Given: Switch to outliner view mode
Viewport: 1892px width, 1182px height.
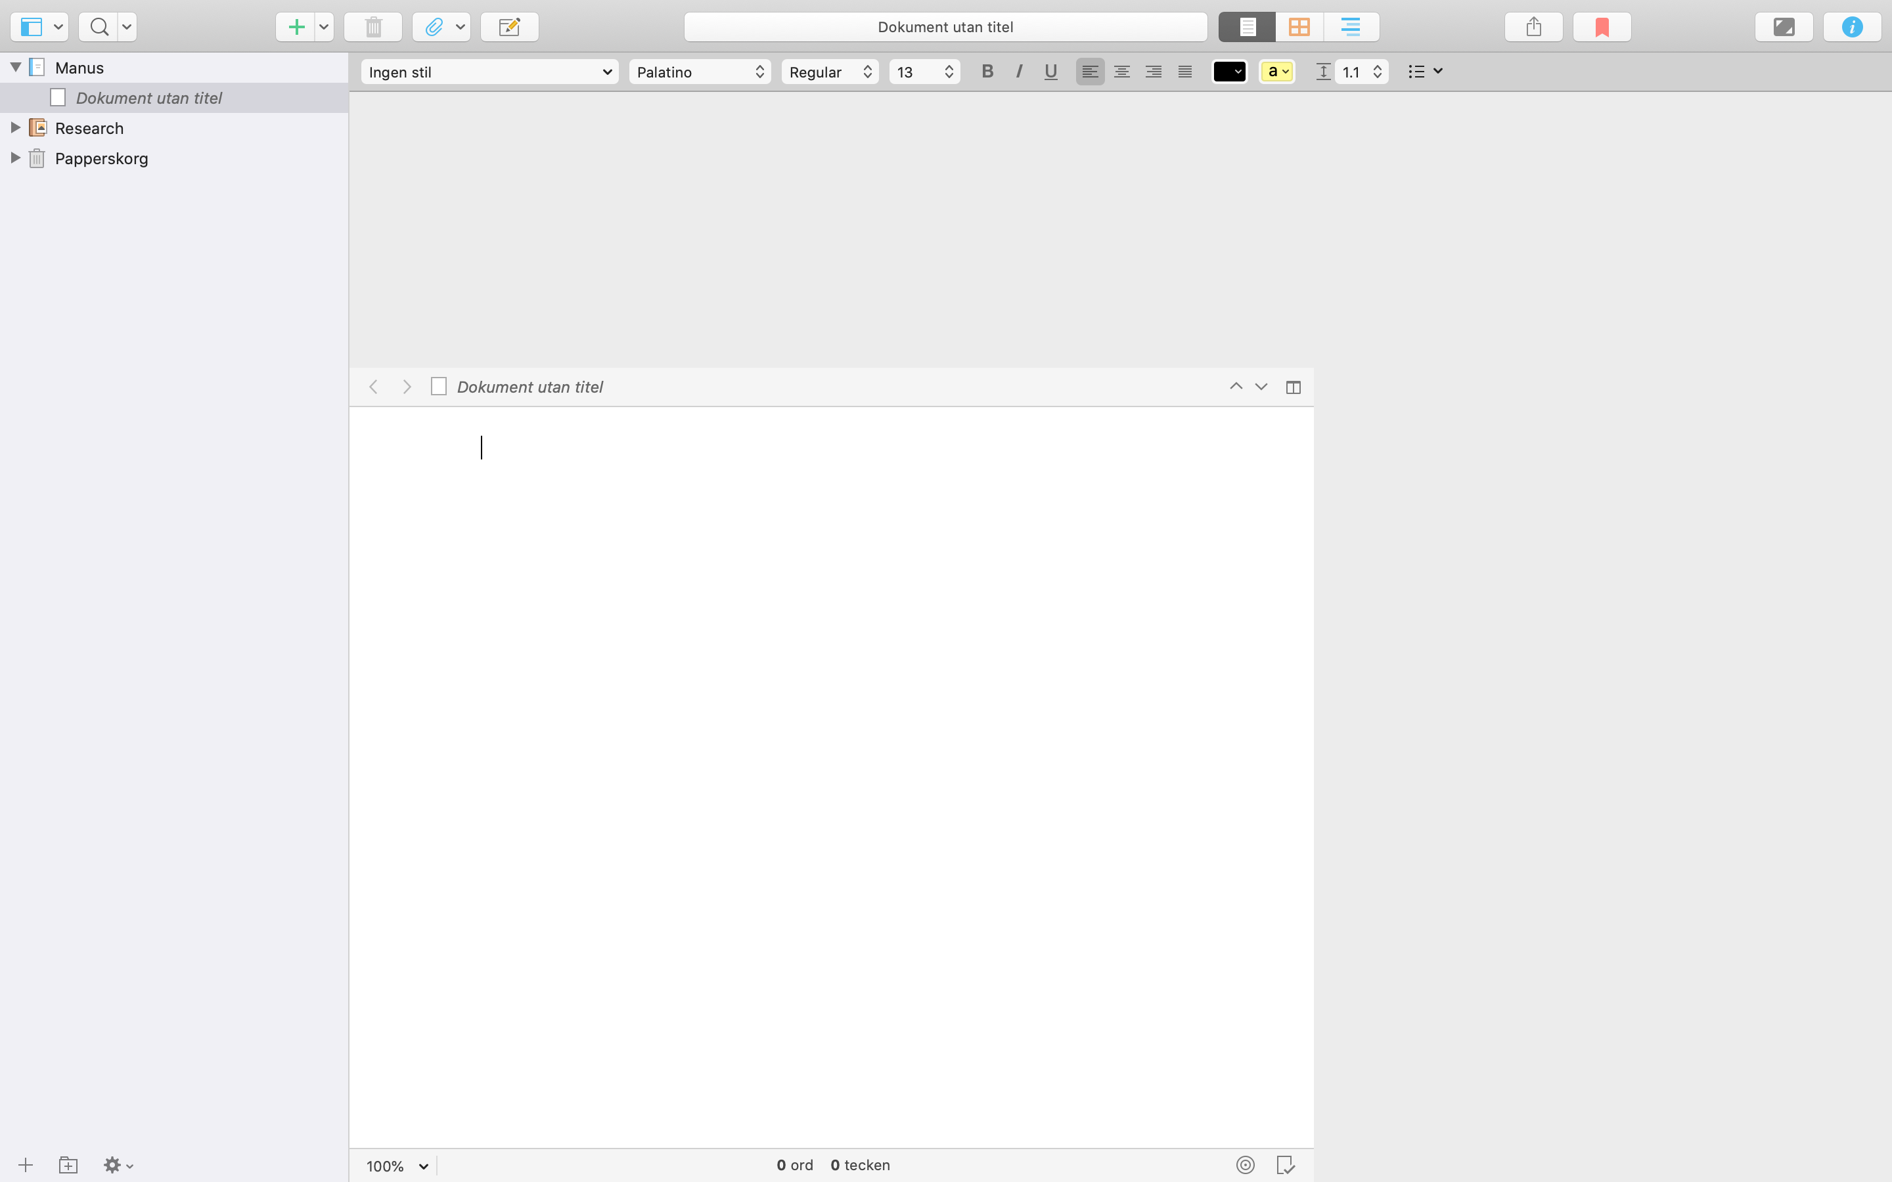Looking at the screenshot, I should (x=1350, y=26).
